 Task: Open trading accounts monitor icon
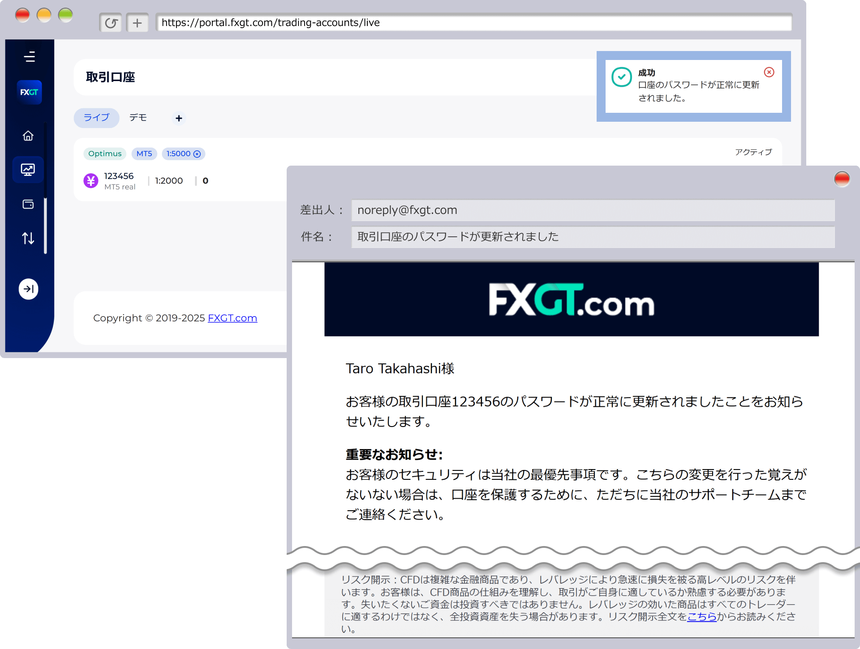28,170
